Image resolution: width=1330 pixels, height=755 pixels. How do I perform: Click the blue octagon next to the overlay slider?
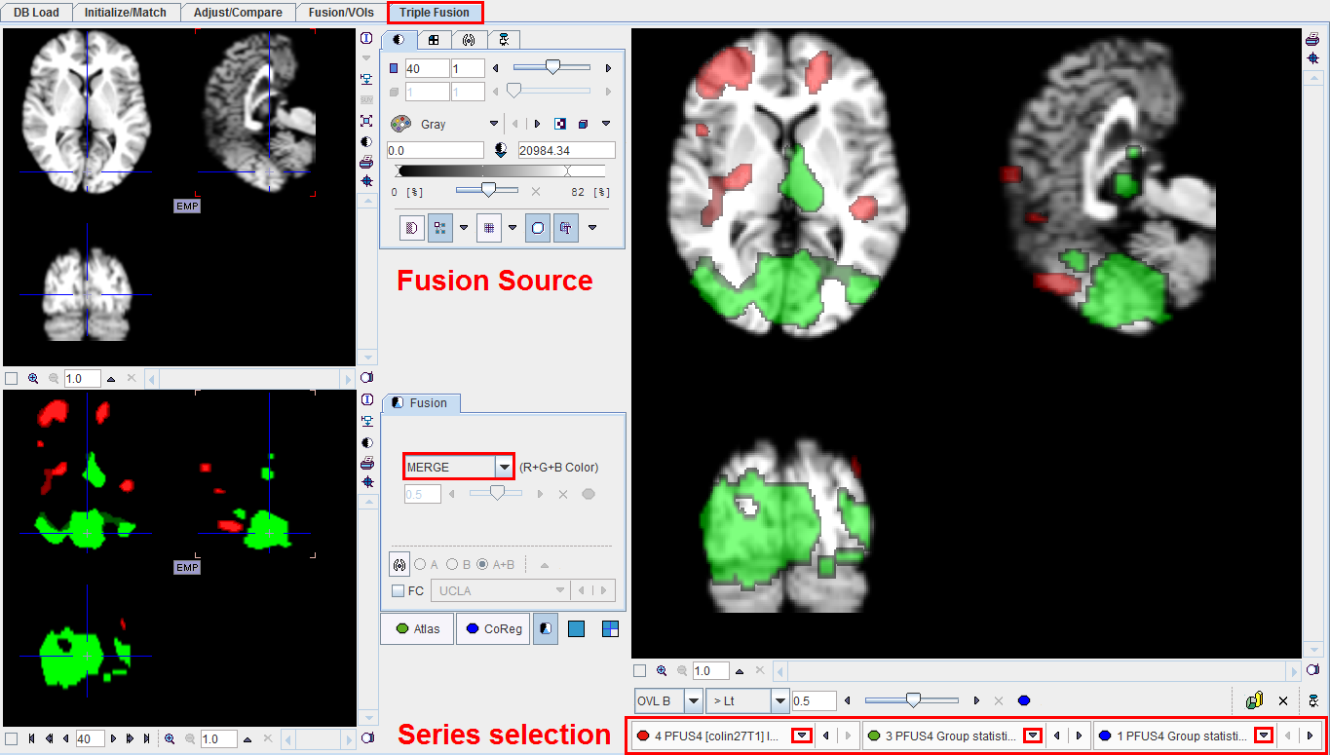click(1024, 700)
